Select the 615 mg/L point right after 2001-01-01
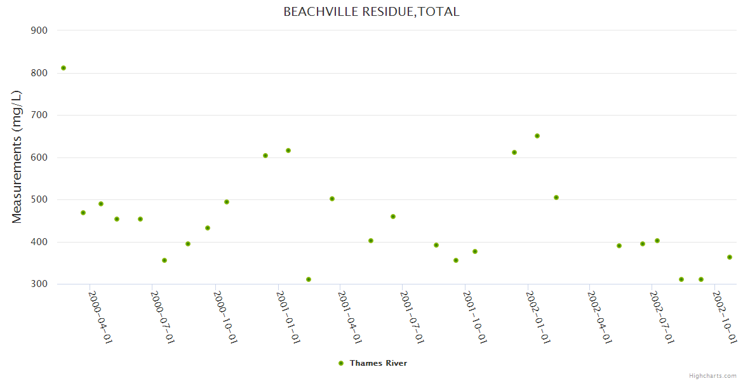 288,150
